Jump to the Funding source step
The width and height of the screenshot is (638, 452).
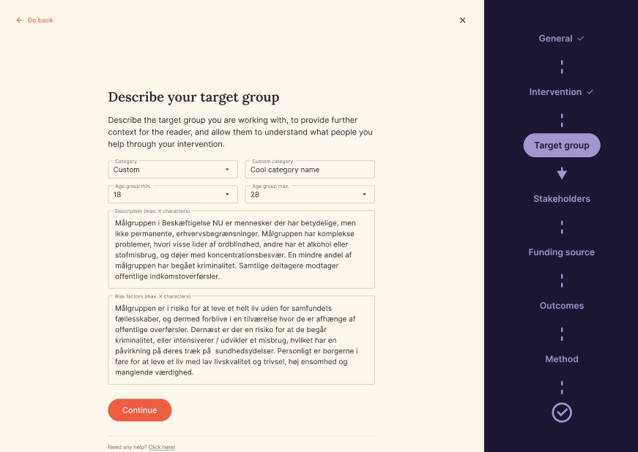point(562,252)
